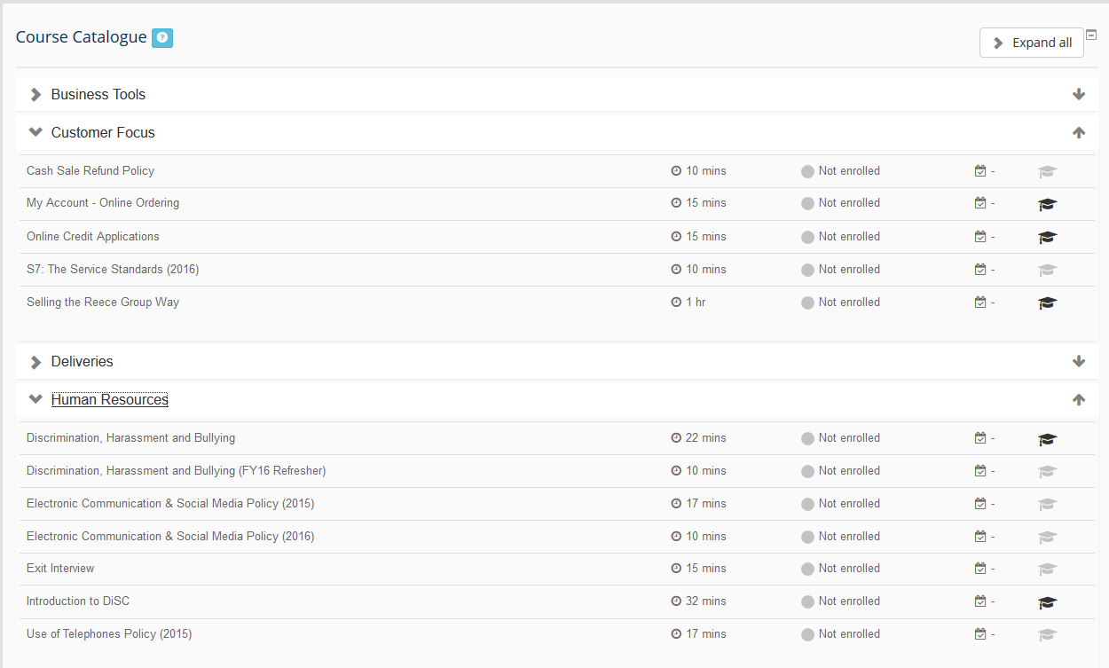
Task: Click calendar icon in Cash Sale Refund Policy row
Action: click(980, 171)
